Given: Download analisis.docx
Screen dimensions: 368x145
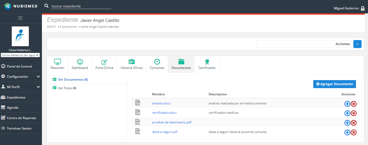Looking at the screenshot, I should 347,104.
